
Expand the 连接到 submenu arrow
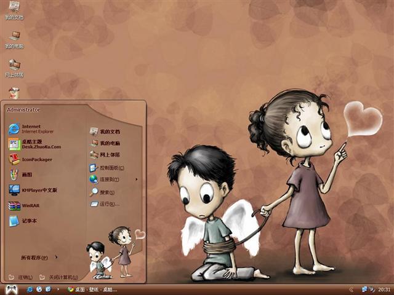point(137,179)
